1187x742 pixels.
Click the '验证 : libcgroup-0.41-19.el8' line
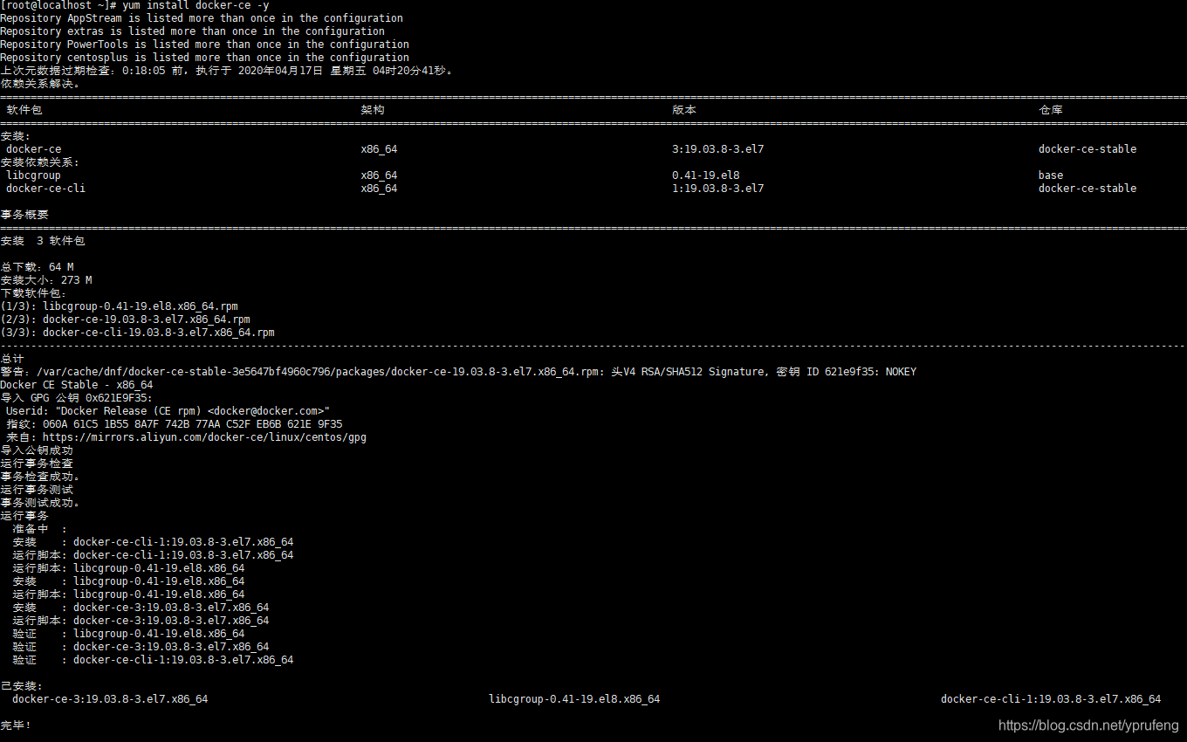tap(128, 634)
